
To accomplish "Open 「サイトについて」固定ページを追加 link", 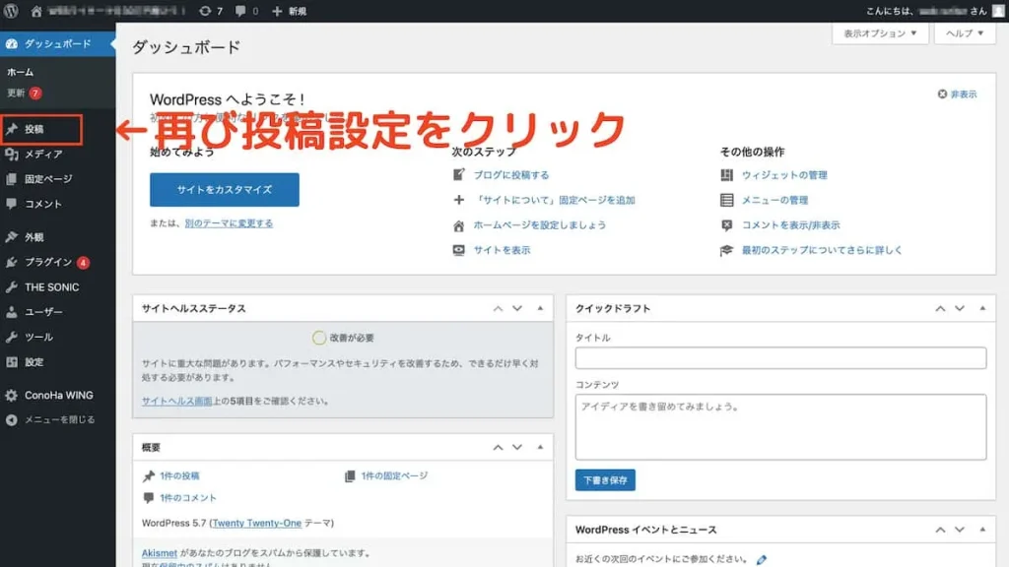I will pyautogui.click(x=554, y=200).
